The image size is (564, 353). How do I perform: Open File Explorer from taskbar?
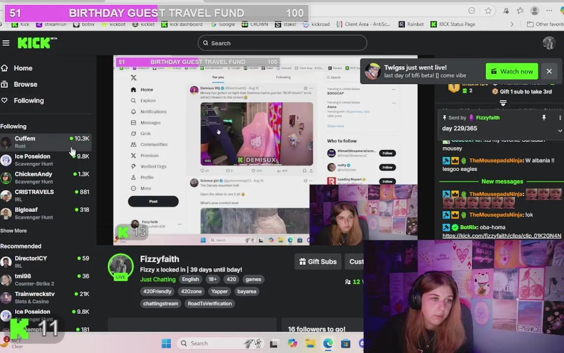click(x=310, y=343)
